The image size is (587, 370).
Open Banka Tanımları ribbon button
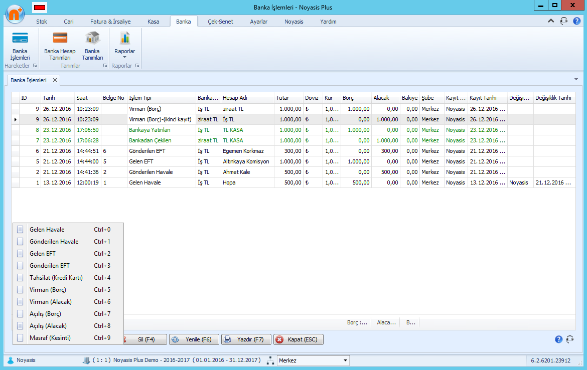[x=92, y=47]
